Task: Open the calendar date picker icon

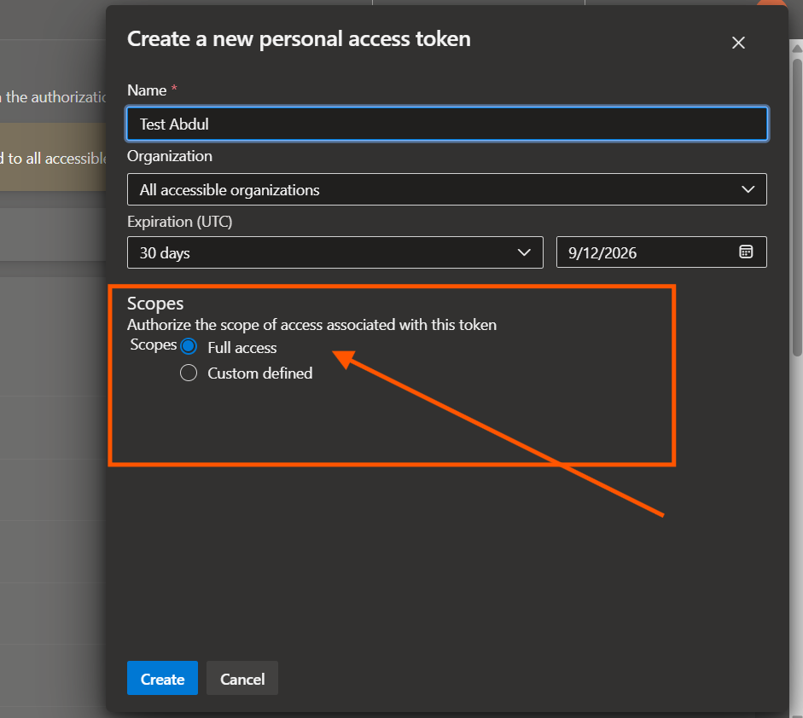Action: (746, 252)
